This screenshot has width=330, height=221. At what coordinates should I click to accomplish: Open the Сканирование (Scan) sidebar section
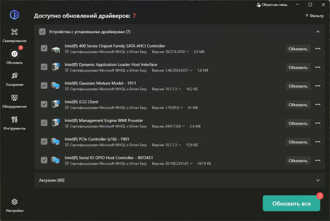[x=14, y=32]
